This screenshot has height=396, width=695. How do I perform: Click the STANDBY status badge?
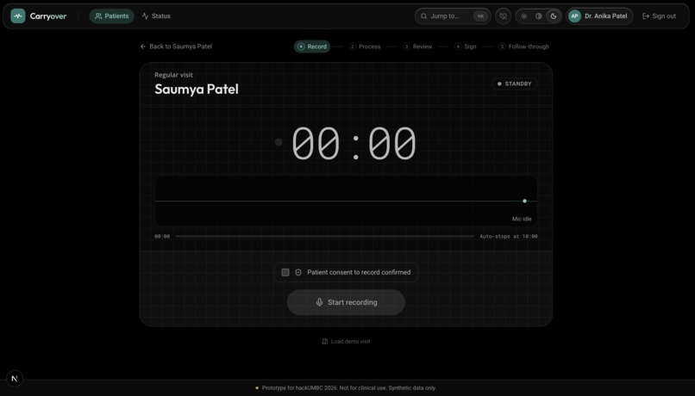(514, 84)
